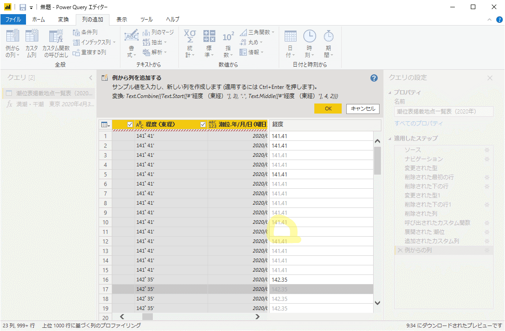Switch to the ツール tab

146,20
